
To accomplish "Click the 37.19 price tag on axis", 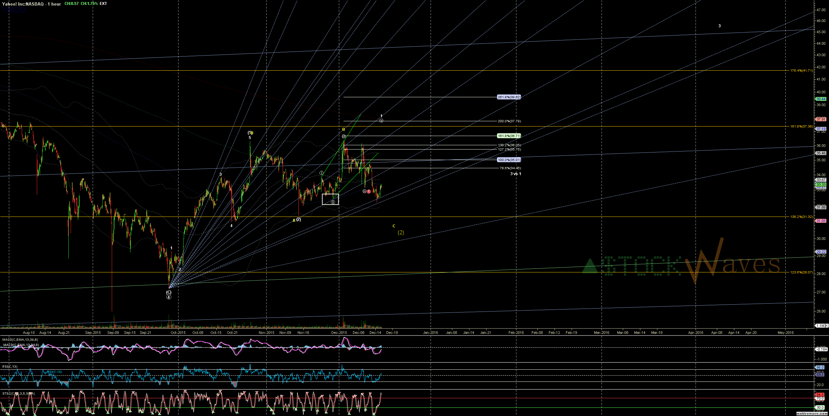I will pos(820,129).
